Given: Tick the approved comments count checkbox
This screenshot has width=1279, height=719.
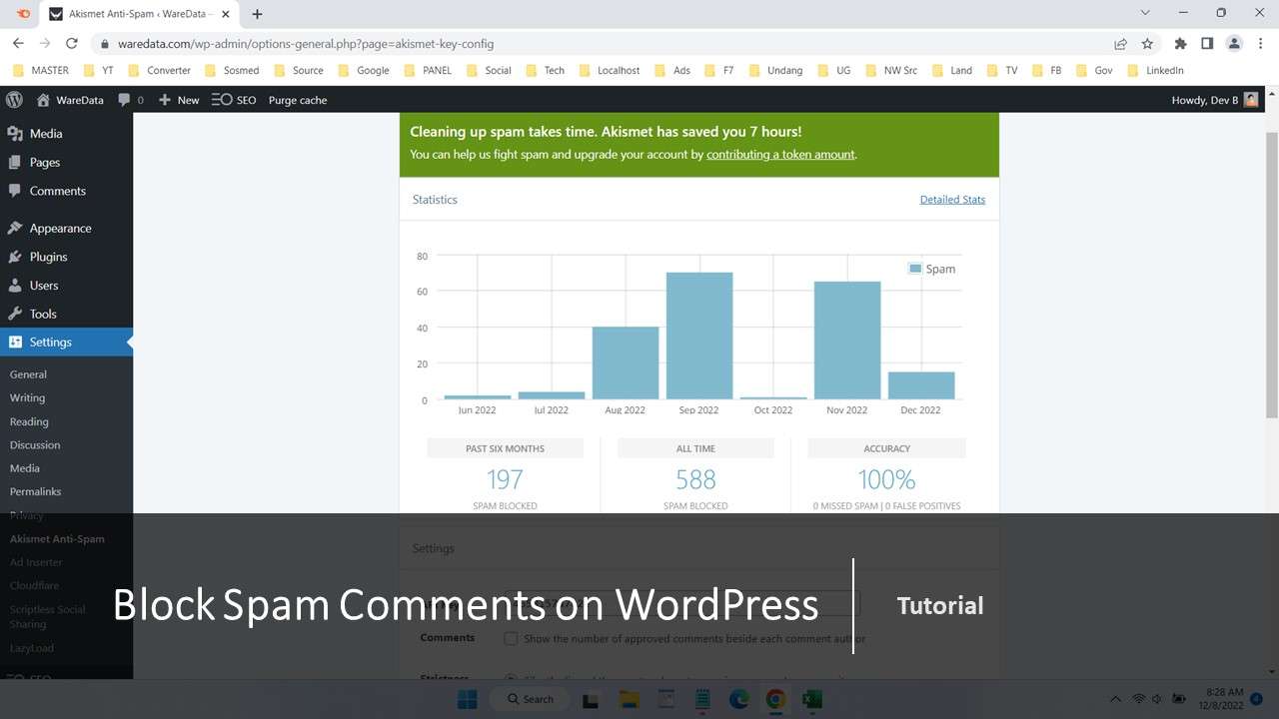Looking at the screenshot, I should (511, 638).
